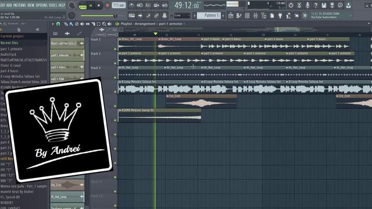Click the Record button

(107, 5)
